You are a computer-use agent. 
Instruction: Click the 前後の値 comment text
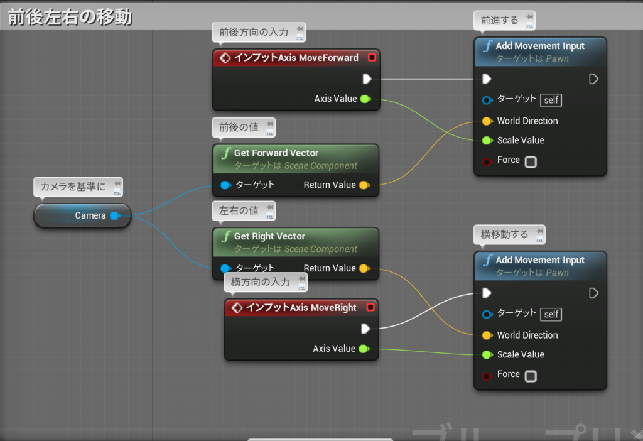(x=239, y=127)
